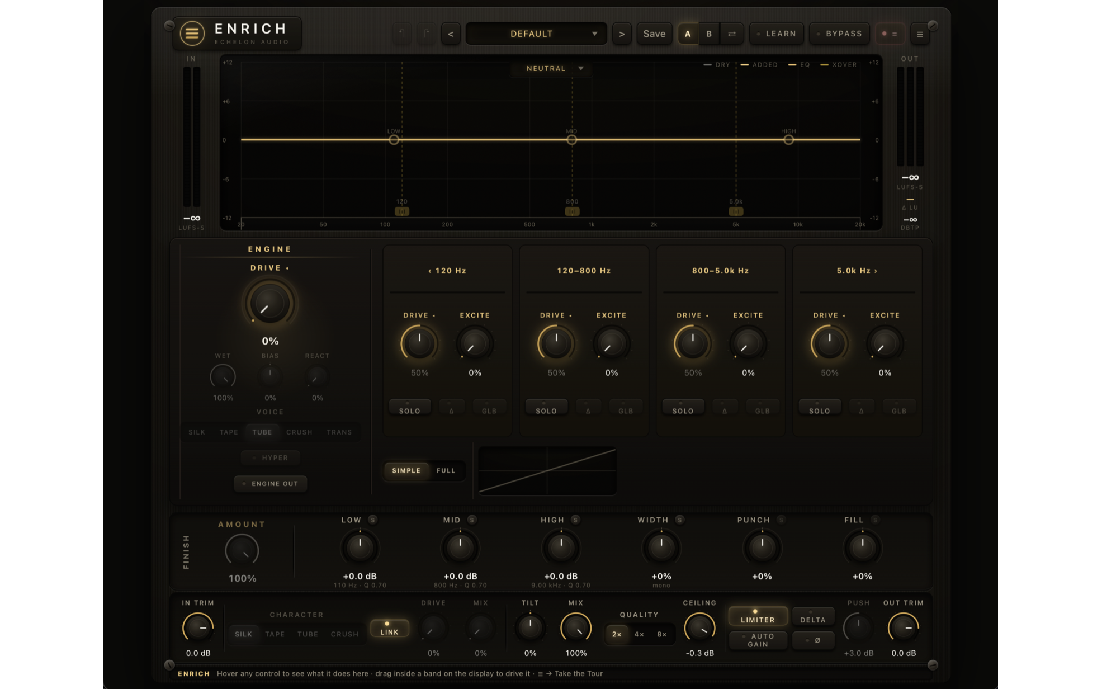Enable GLB on the 120 Hz band
The height and width of the screenshot is (689, 1102).
click(x=489, y=408)
